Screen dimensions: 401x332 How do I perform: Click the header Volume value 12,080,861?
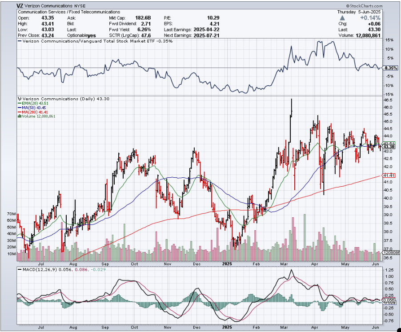click(x=368, y=36)
